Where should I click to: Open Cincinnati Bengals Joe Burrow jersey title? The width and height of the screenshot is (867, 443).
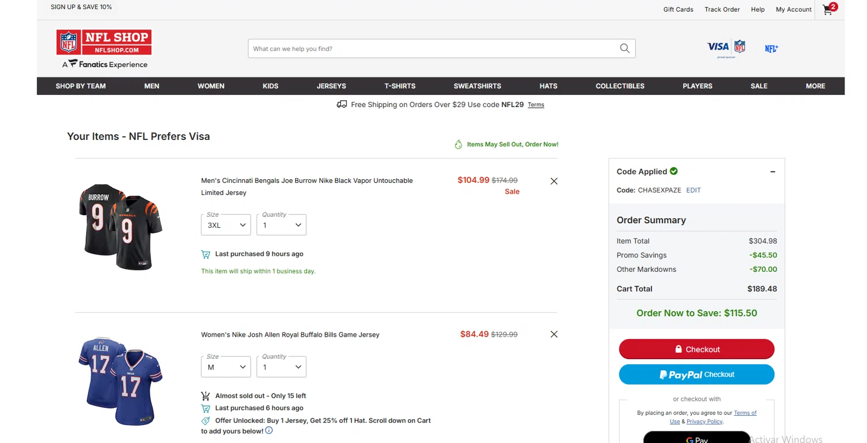[307, 186]
